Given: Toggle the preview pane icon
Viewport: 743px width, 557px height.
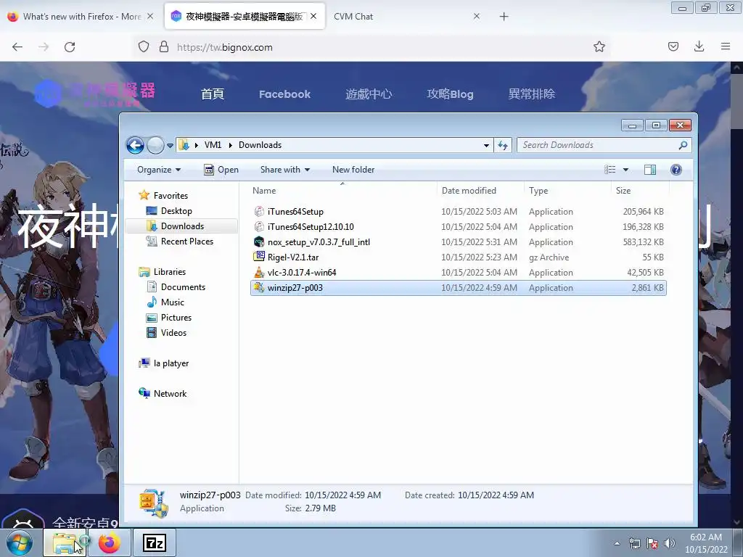Looking at the screenshot, I should [650, 170].
